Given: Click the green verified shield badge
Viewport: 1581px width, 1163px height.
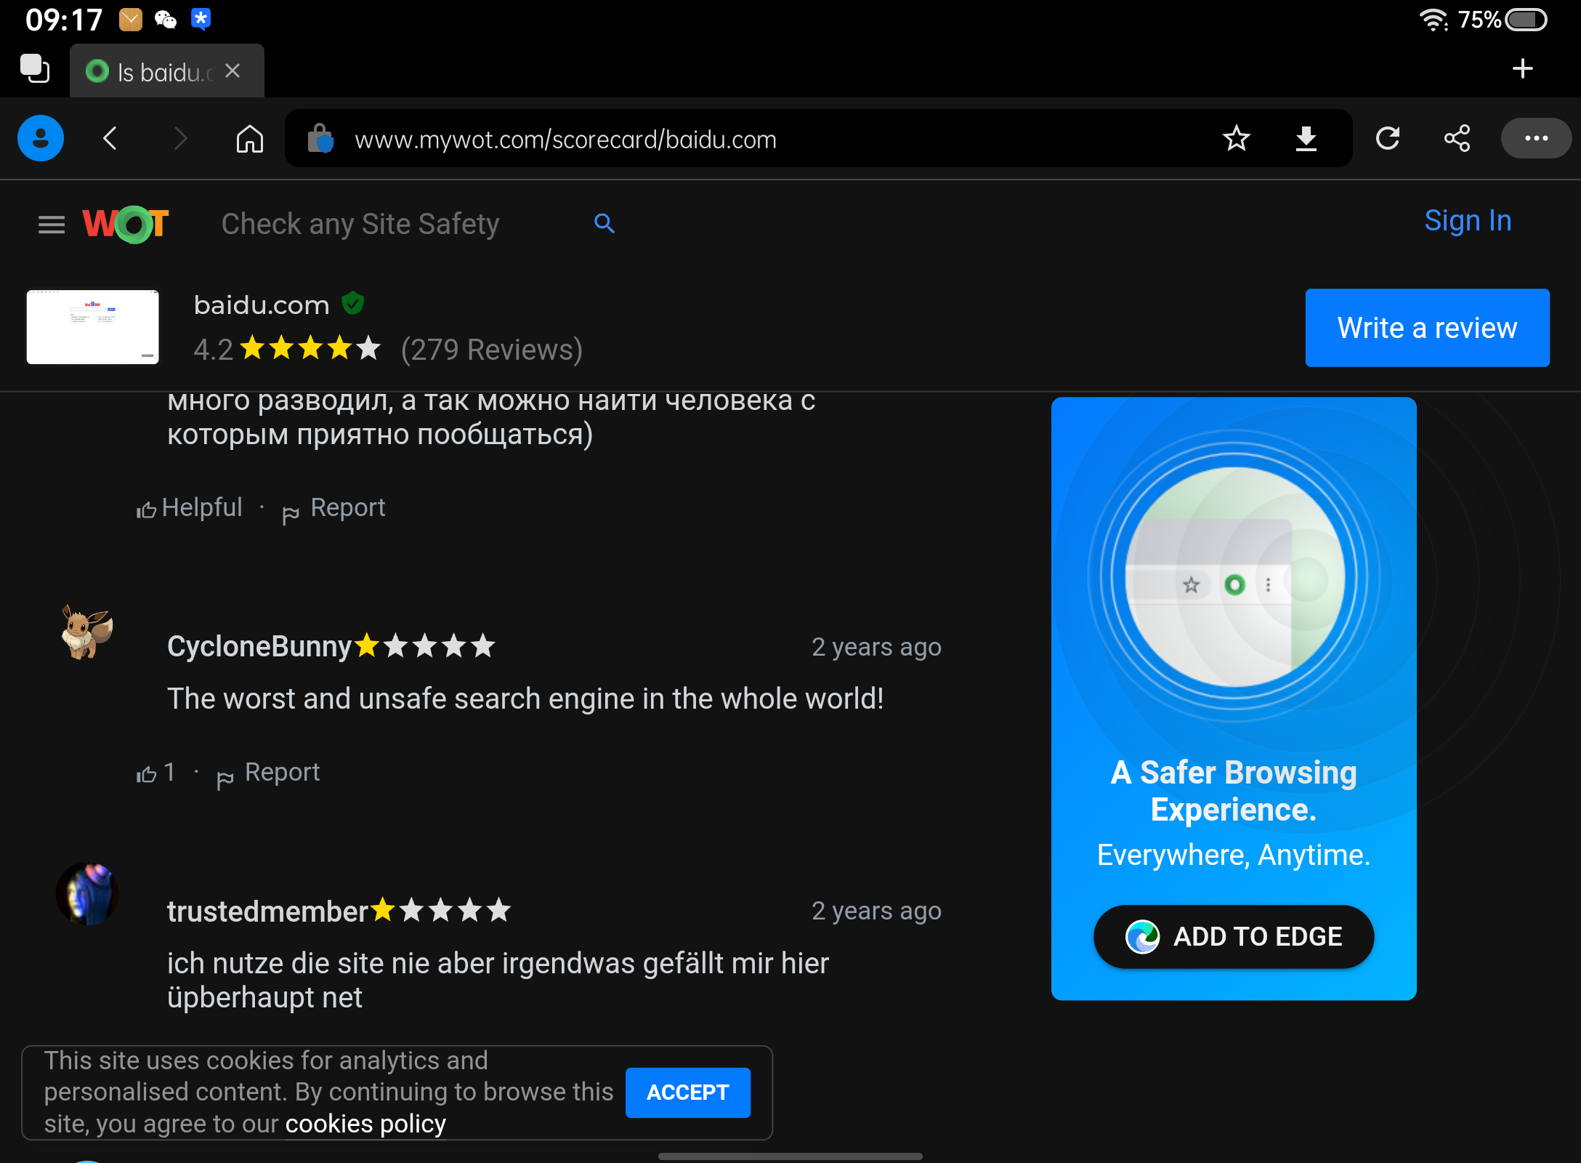Looking at the screenshot, I should (x=353, y=303).
